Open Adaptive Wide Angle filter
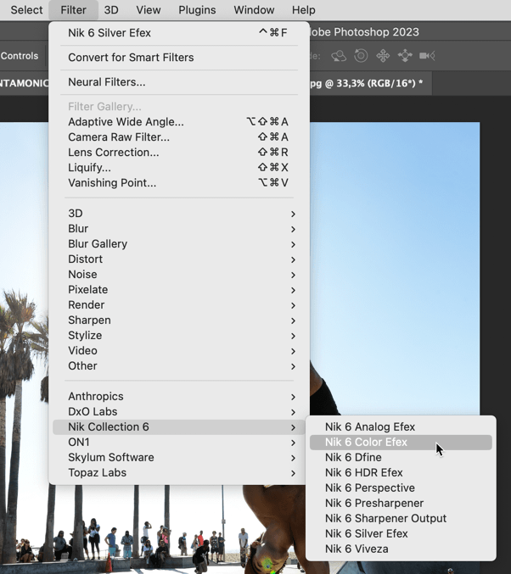Screen dimensions: 511x574 coord(179,121)
